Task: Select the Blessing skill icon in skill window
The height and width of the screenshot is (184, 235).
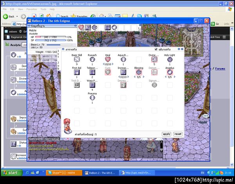Action: point(139,72)
